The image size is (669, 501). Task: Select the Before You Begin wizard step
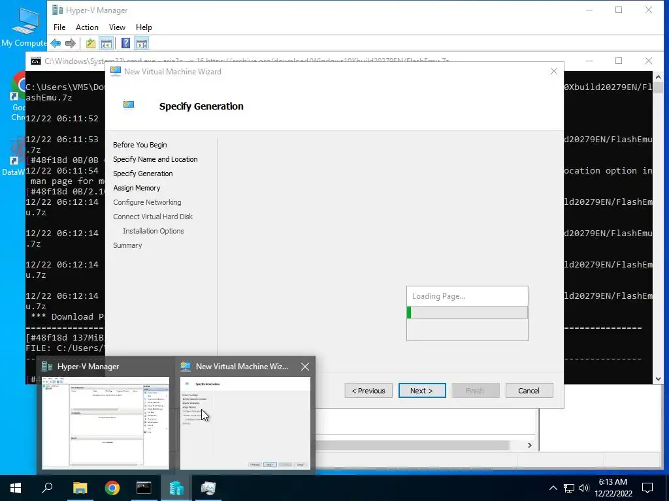pos(140,145)
